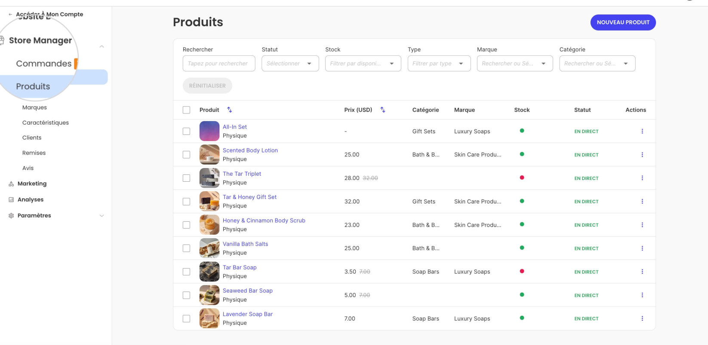Open actions menu for Scented Body Lotion

click(x=642, y=155)
